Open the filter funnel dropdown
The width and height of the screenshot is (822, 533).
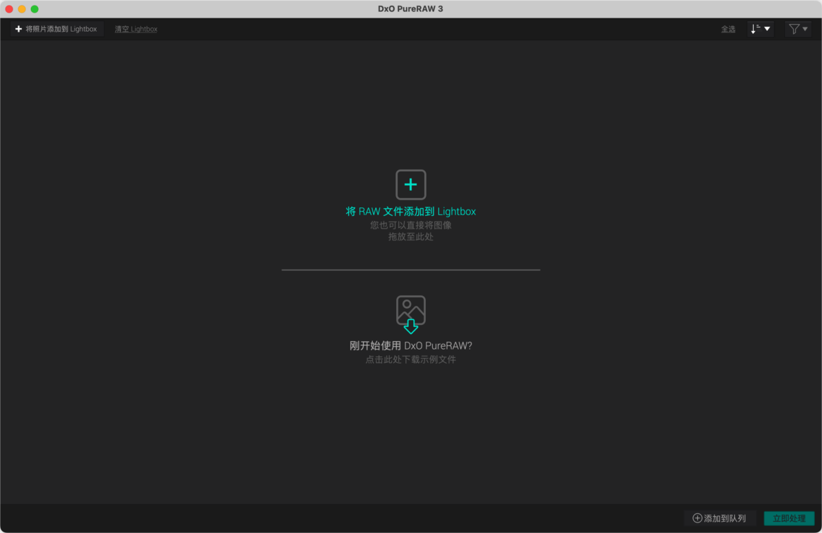798,29
